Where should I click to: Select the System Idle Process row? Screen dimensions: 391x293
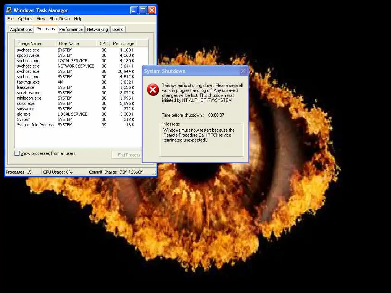click(76, 125)
